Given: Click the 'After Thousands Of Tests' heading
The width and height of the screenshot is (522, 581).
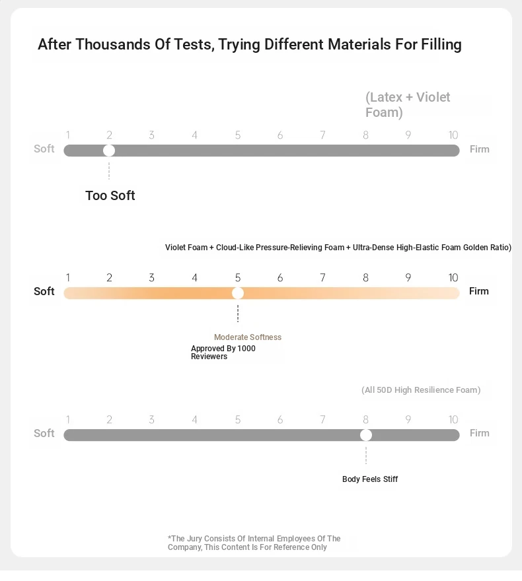Looking at the screenshot, I should (x=250, y=44).
